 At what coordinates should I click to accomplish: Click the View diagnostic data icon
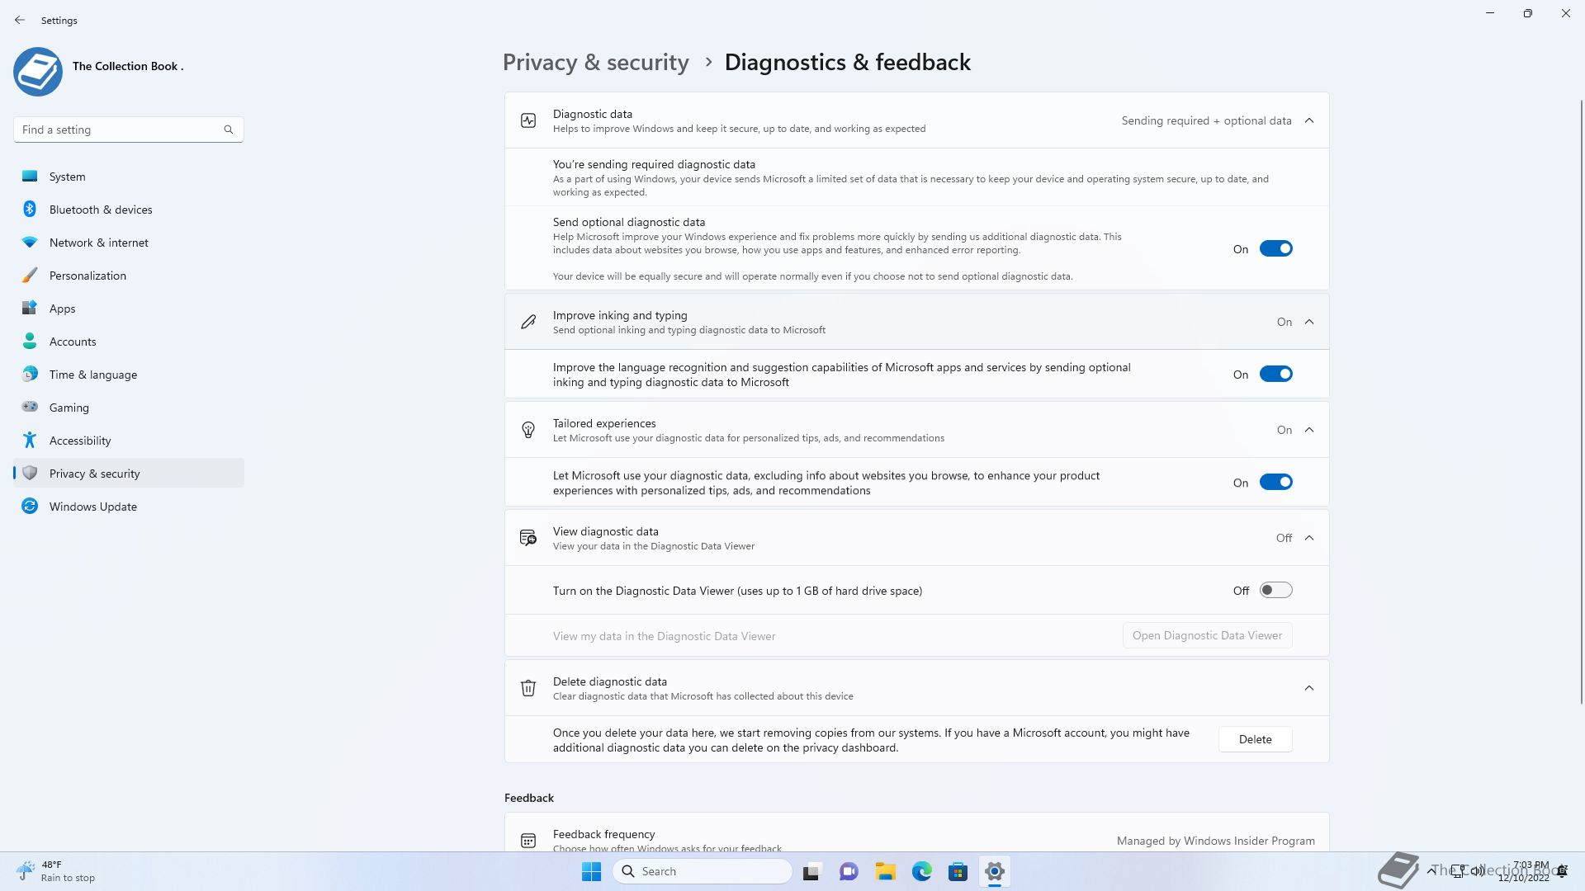[528, 538]
